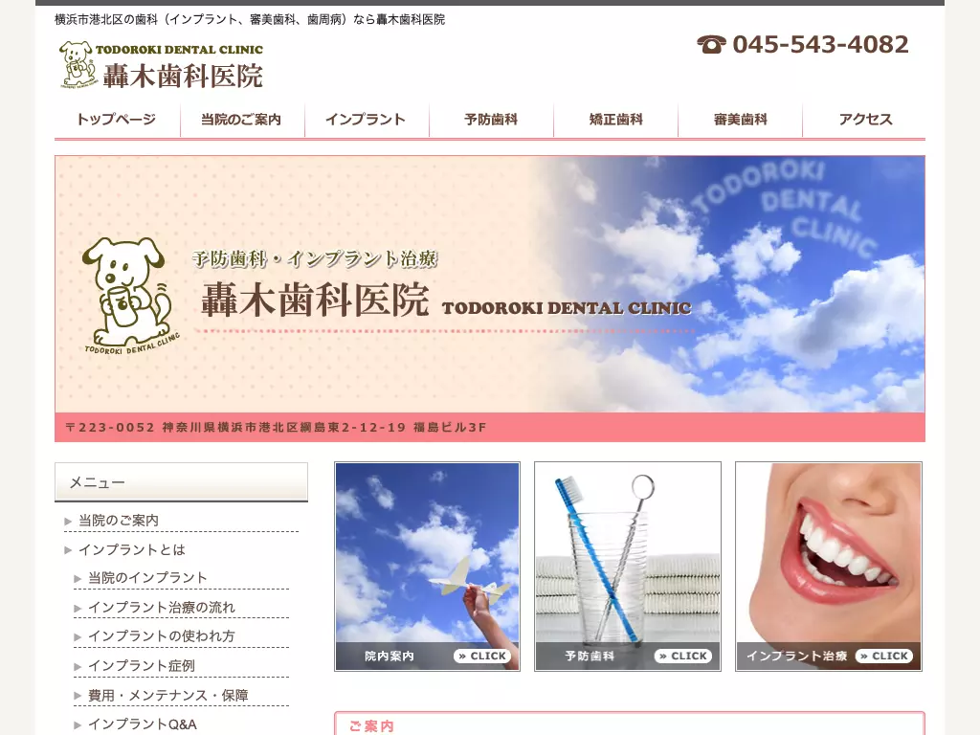The image size is (980, 735).
Task: Click CLICK button on 予防歯科 card
Action: 683,656
